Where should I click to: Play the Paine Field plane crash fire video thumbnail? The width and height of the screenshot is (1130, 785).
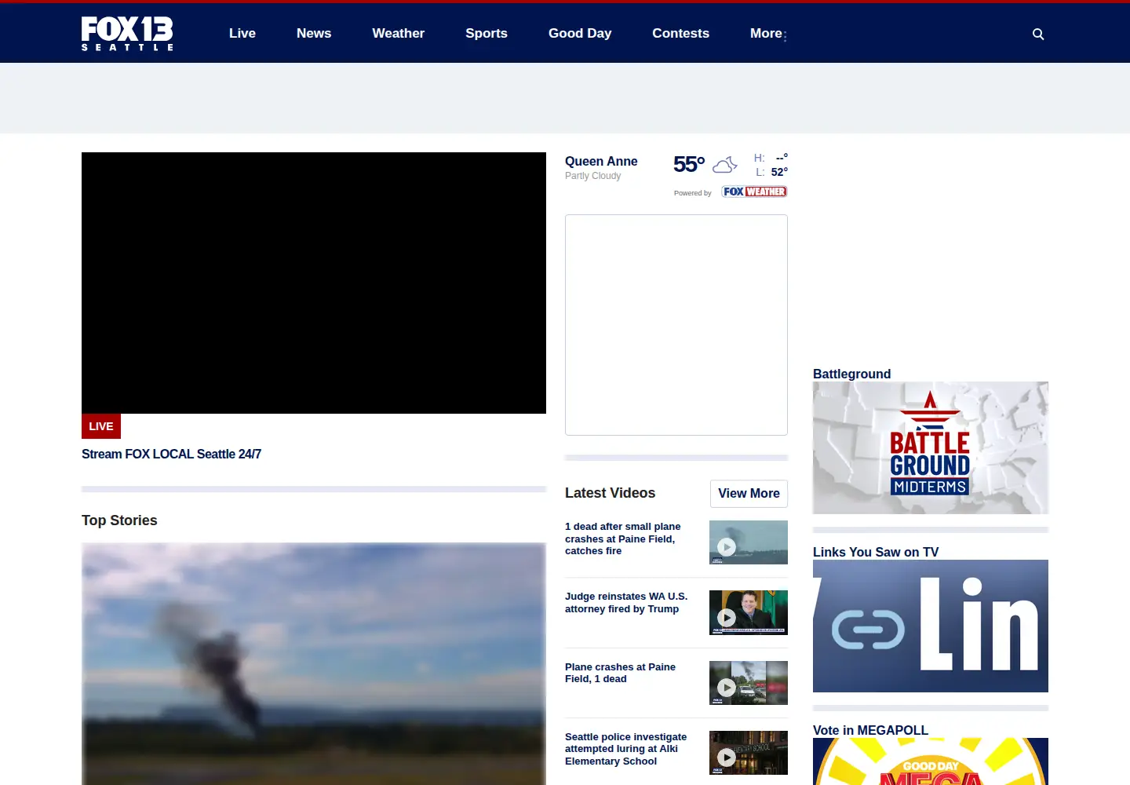[x=749, y=542]
